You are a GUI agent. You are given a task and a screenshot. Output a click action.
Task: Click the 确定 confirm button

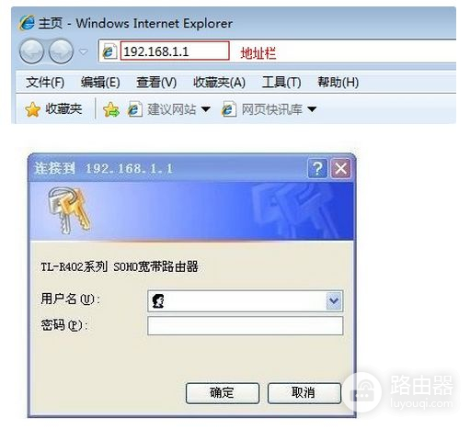(223, 393)
